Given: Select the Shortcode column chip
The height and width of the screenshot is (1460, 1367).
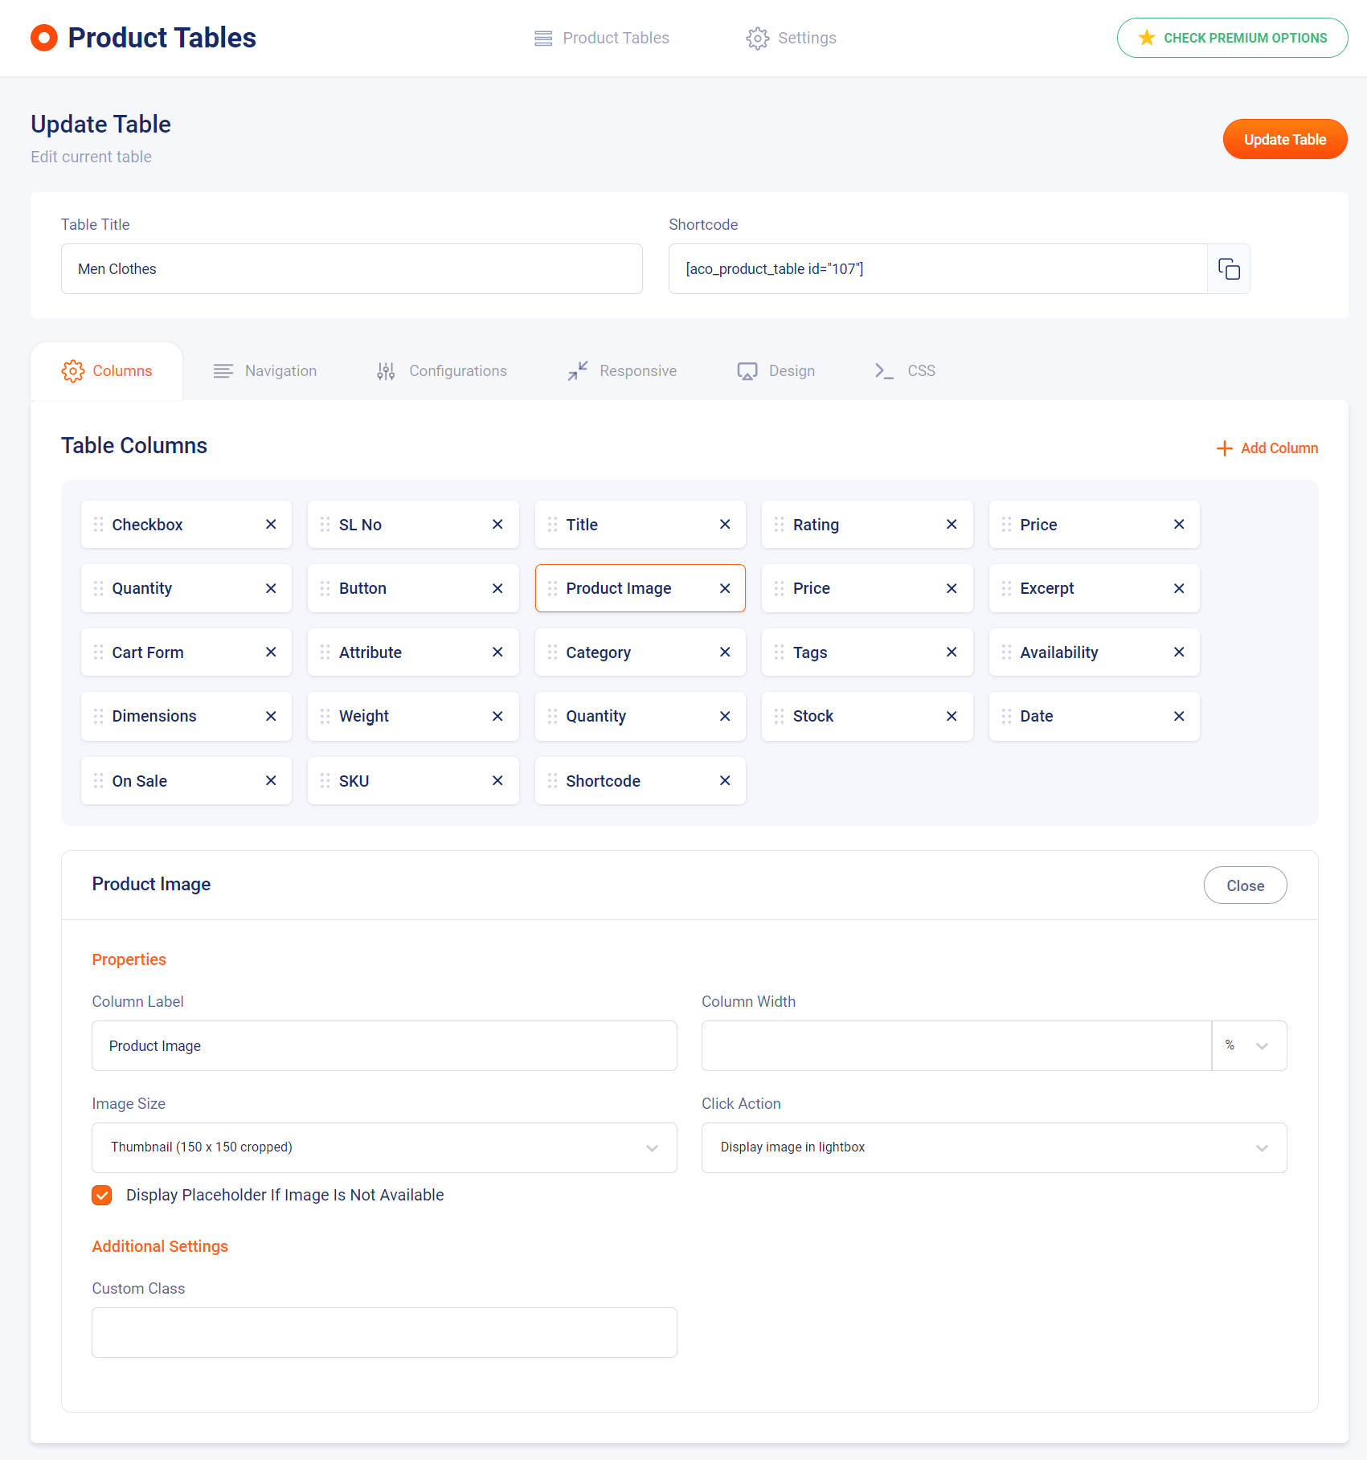Looking at the screenshot, I should point(641,781).
